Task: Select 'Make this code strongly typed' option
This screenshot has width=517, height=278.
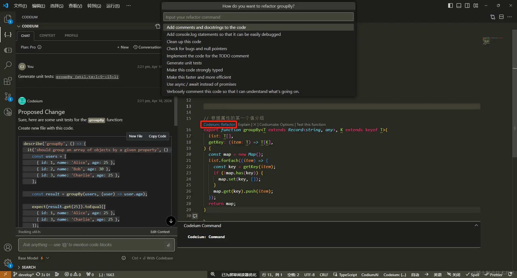Action: (258, 70)
